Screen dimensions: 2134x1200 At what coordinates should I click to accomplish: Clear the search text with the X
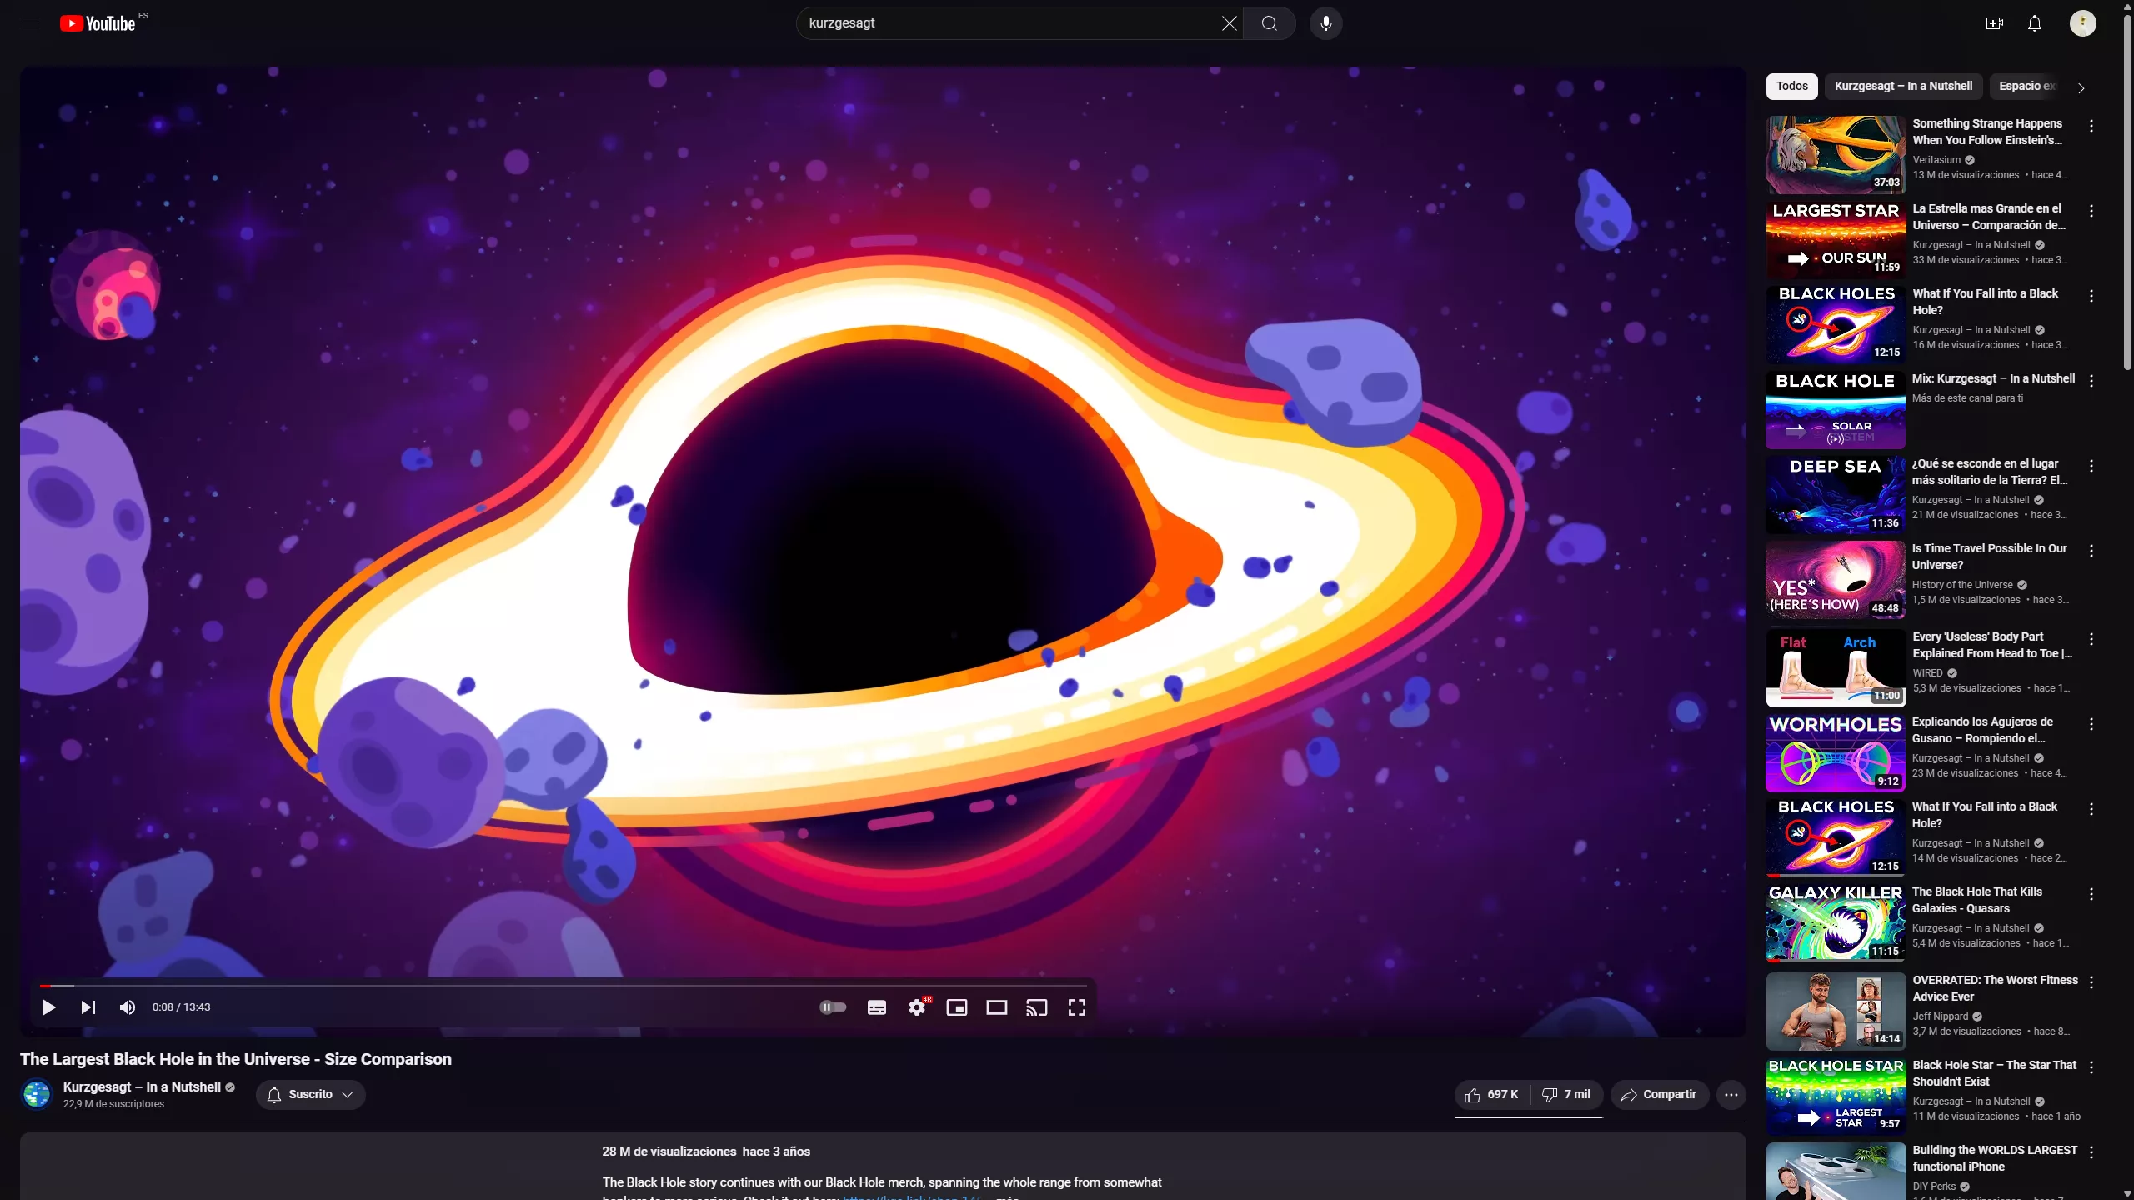click(1229, 23)
